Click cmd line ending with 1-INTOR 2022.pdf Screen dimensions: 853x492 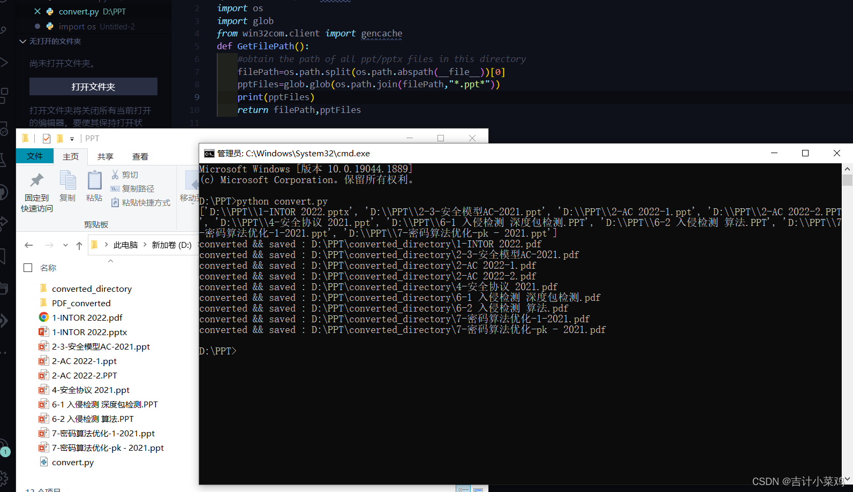pos(371,244)
